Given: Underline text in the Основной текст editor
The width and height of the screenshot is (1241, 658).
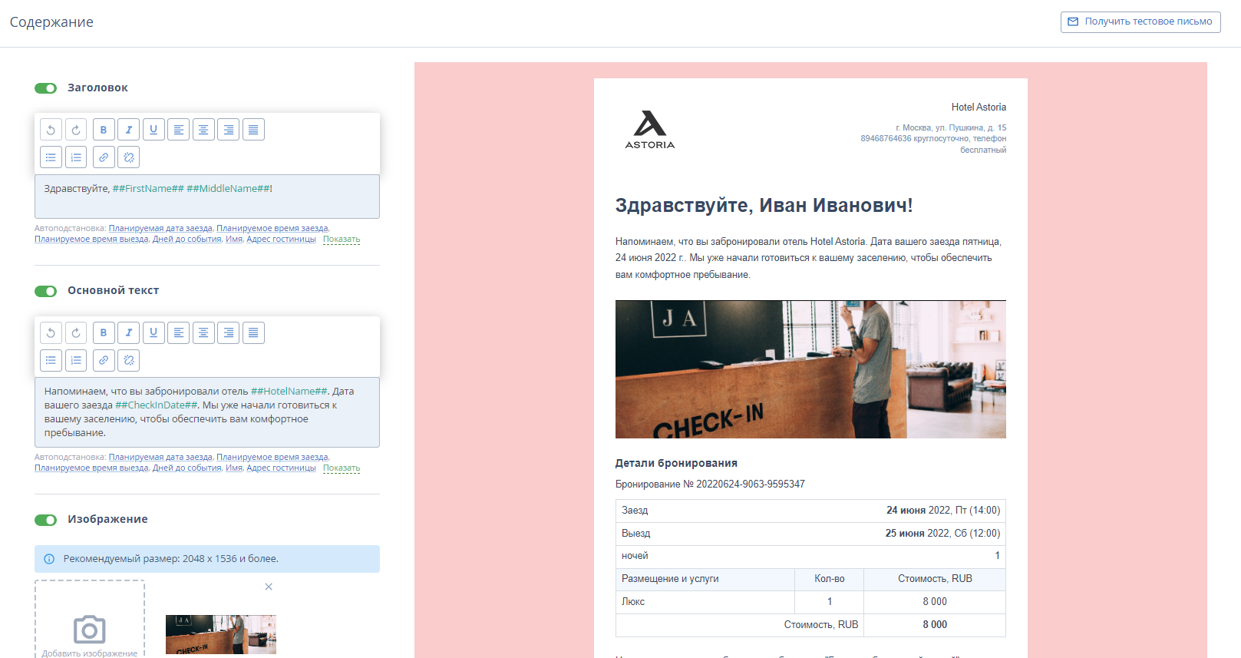Looking at the screenshot, I should click(x=153, y=332).
